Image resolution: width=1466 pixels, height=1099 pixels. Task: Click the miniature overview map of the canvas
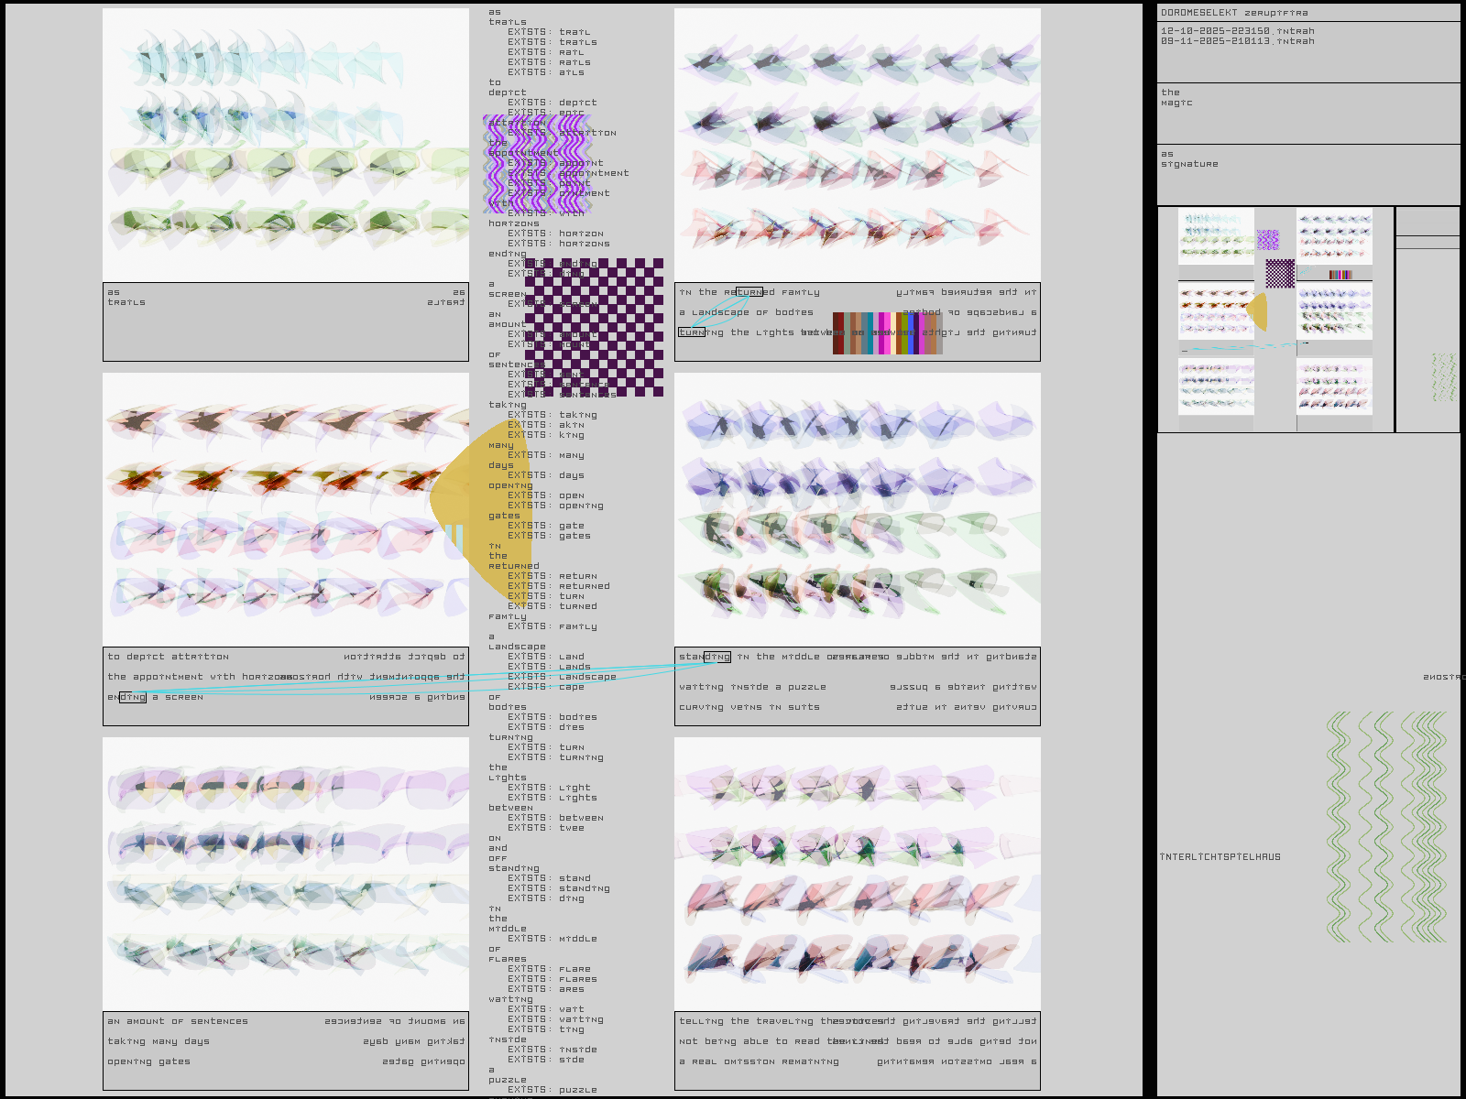(x=1275, y=319)
